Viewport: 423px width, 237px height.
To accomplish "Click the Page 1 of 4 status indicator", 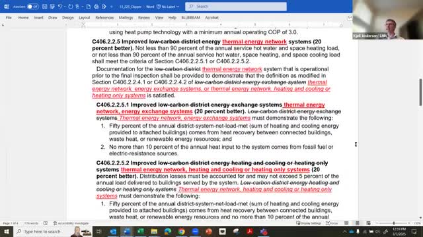I will click(x=11, y=223).
